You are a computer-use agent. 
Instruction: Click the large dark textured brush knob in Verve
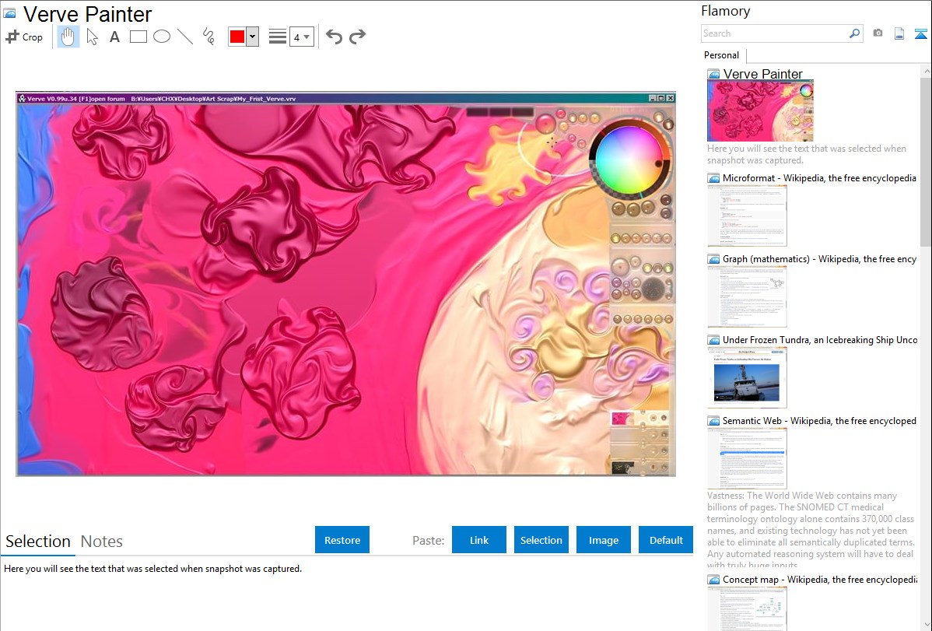pos(653,289)
